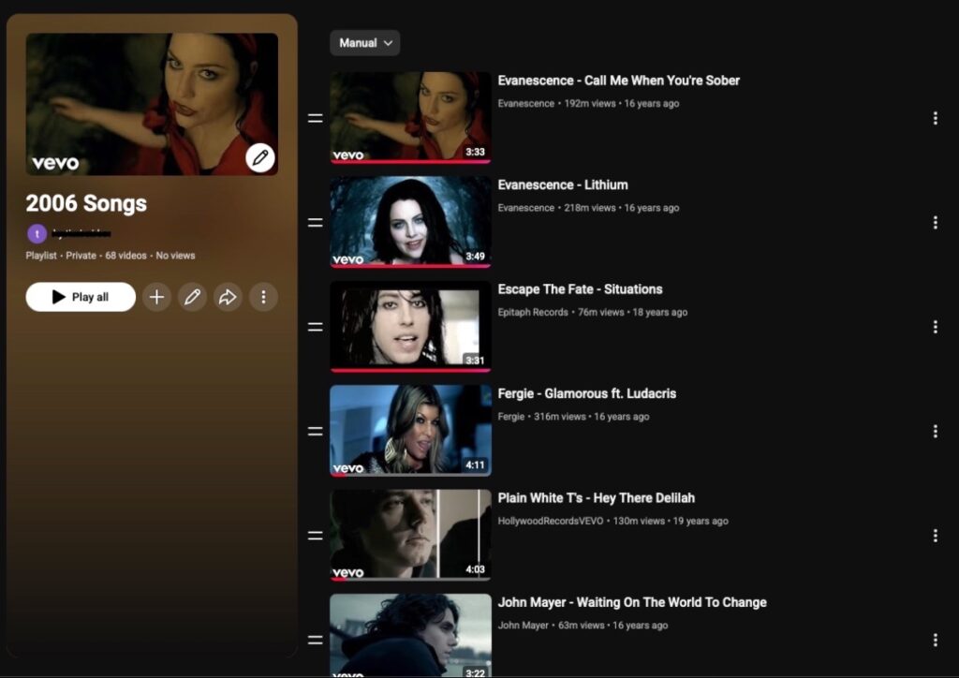Click the 76m views text

600,313
